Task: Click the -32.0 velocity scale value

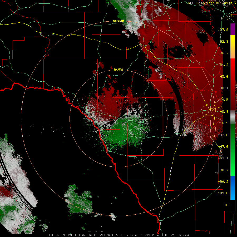Action: [x=223, y=135]
